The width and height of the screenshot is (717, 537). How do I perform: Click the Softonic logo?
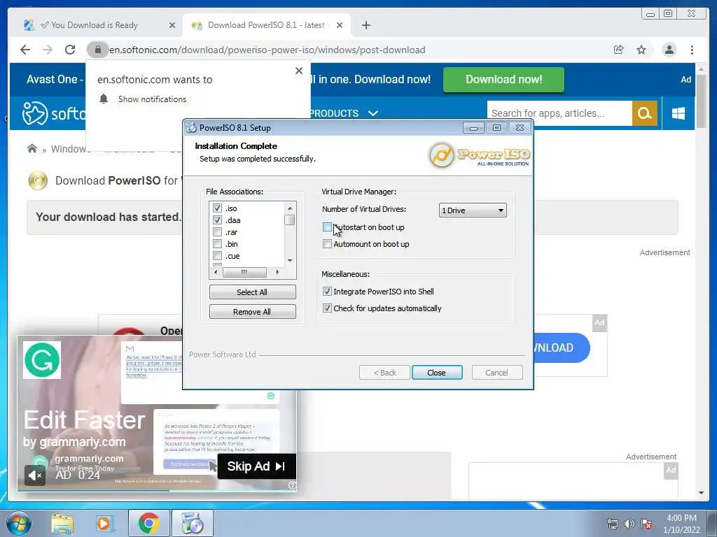54,113
